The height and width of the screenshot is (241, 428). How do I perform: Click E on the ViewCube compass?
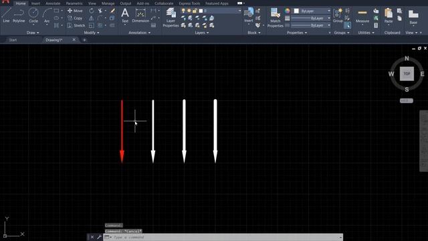(x=422, y=74)
